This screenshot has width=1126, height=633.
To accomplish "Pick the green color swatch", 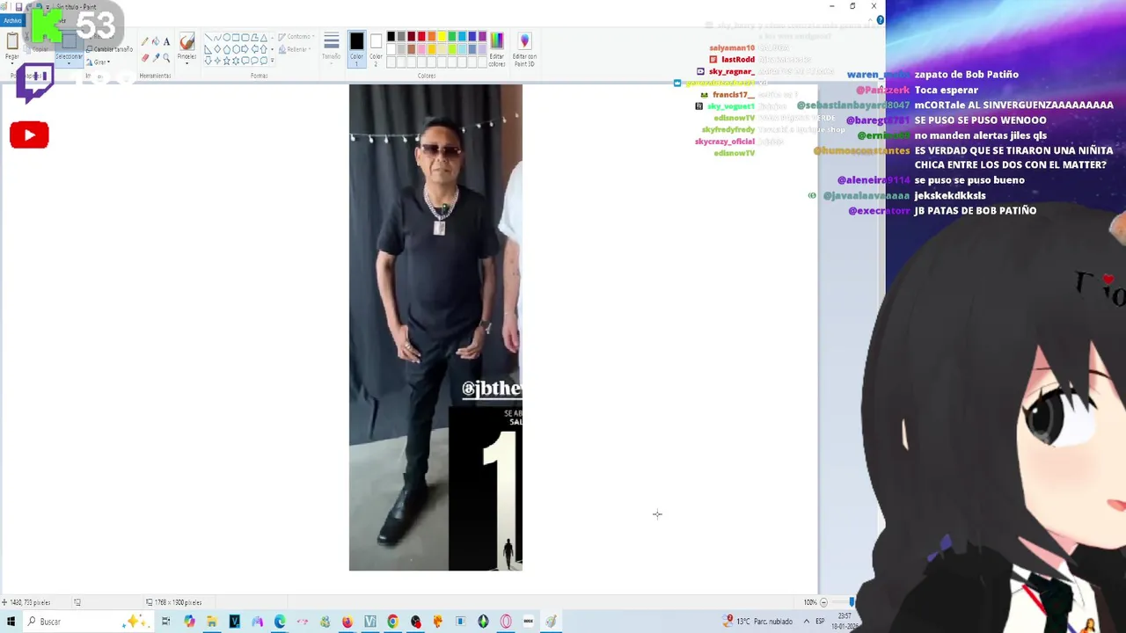I will pos(451,36).
